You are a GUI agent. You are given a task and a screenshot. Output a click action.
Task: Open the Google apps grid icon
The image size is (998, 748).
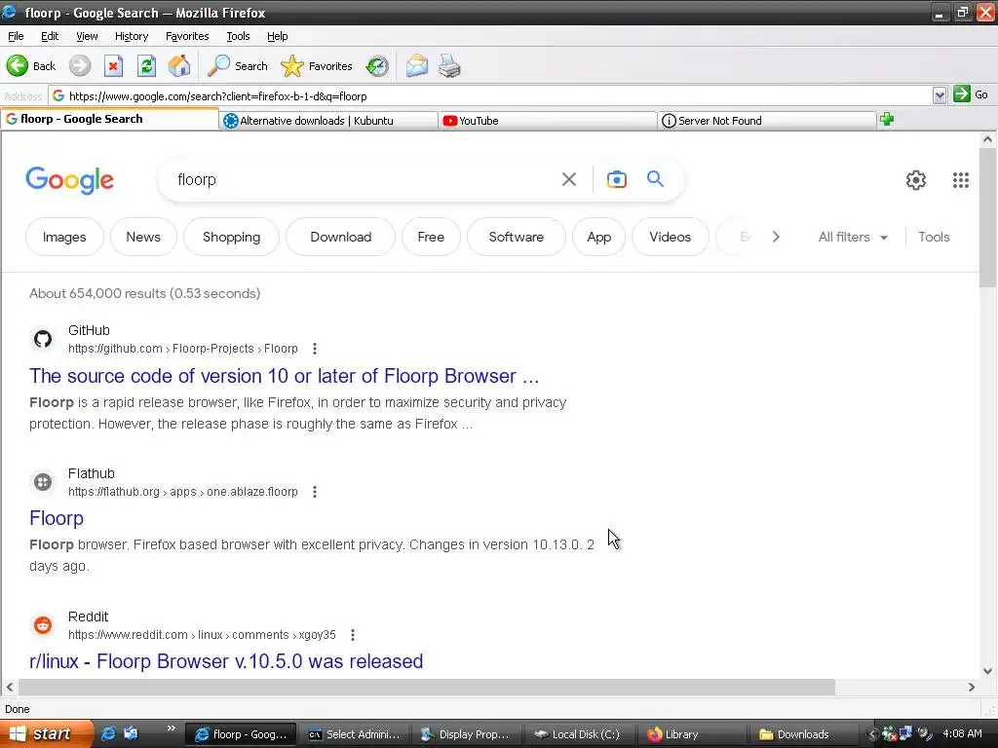(x=960, y=180)
